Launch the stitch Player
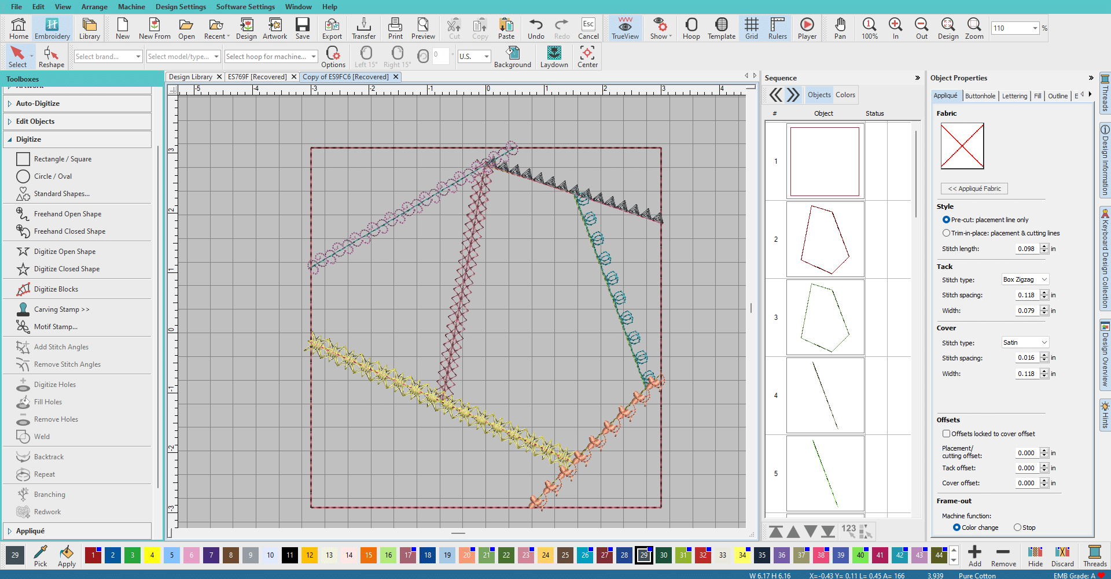This screenshot has height=579, width=1111. pyautogui.click(x=807, y=28)
